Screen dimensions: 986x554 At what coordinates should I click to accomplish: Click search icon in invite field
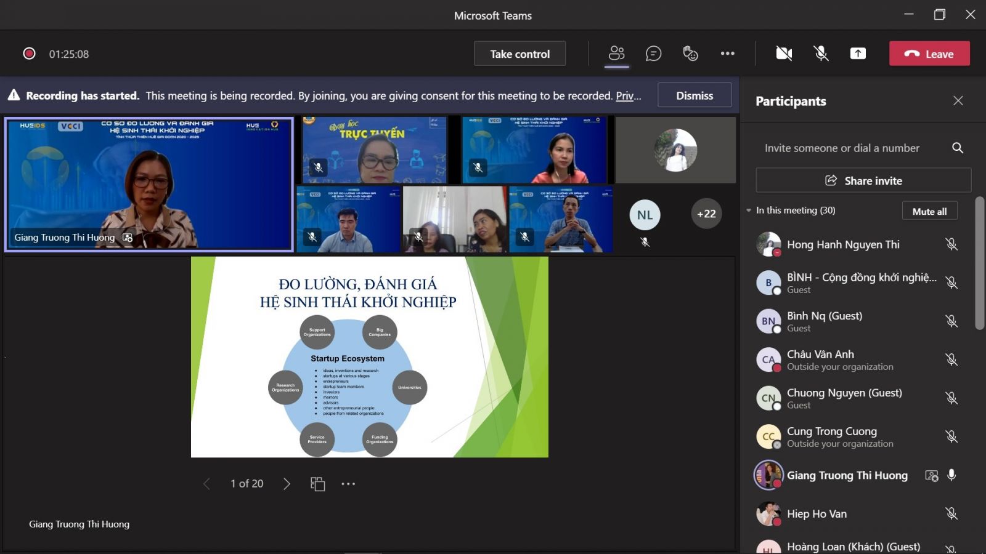click(957, 148)
